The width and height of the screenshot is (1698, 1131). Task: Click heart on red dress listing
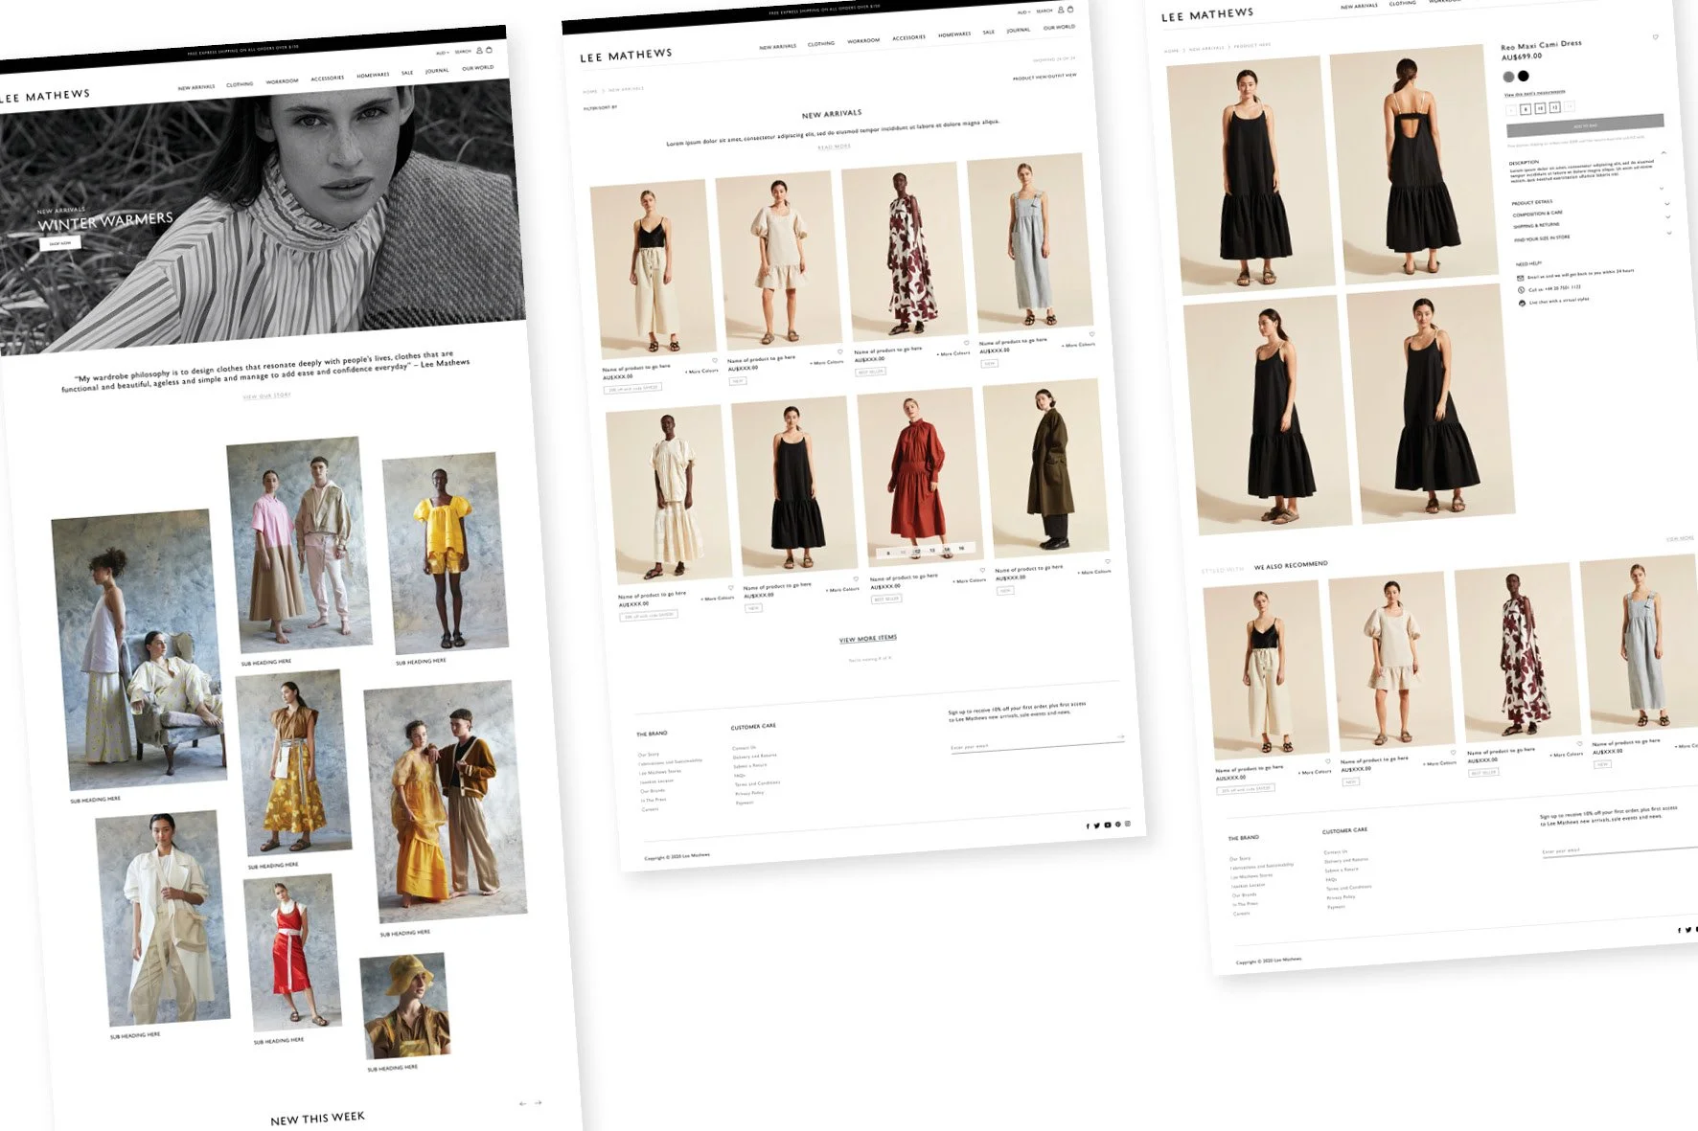982,570
